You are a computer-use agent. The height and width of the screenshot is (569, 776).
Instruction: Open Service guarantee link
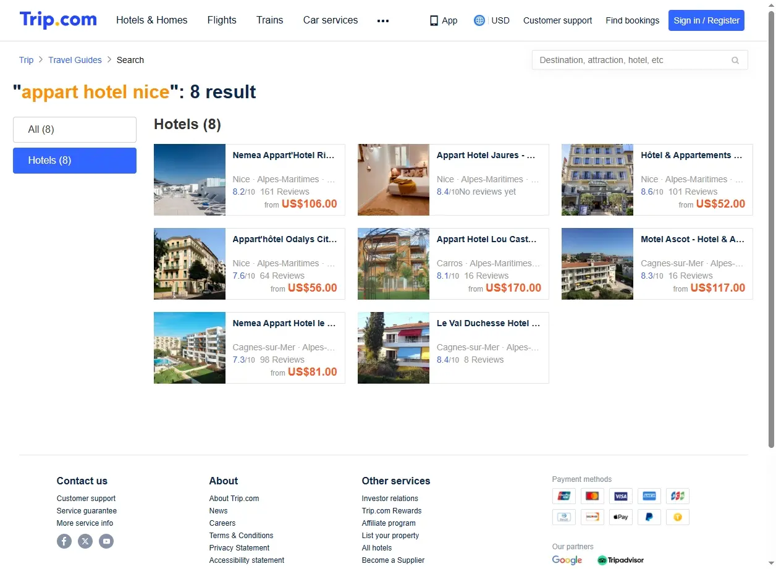(86, 511)
